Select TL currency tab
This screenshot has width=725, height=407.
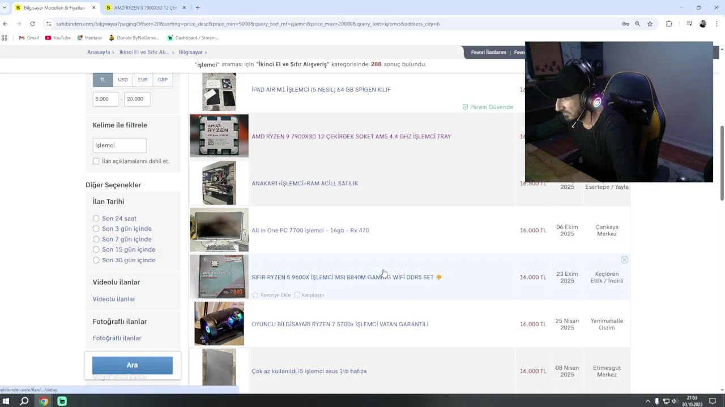[x=103, y=80]
